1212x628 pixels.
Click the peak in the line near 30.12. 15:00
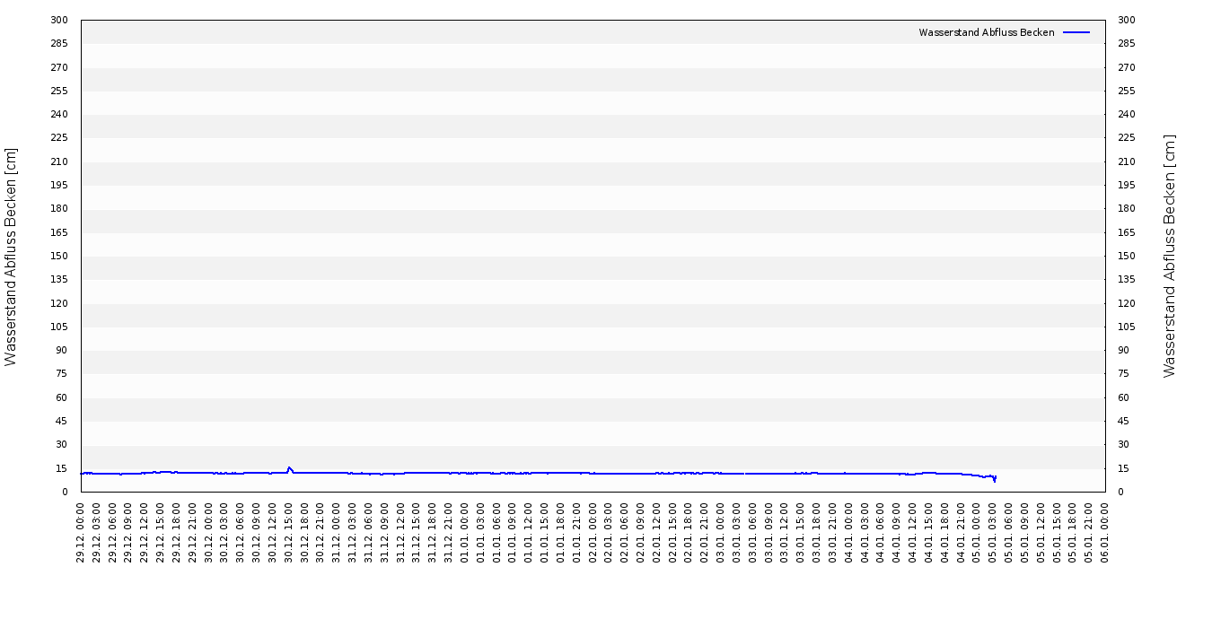click(x=289, y=467)
